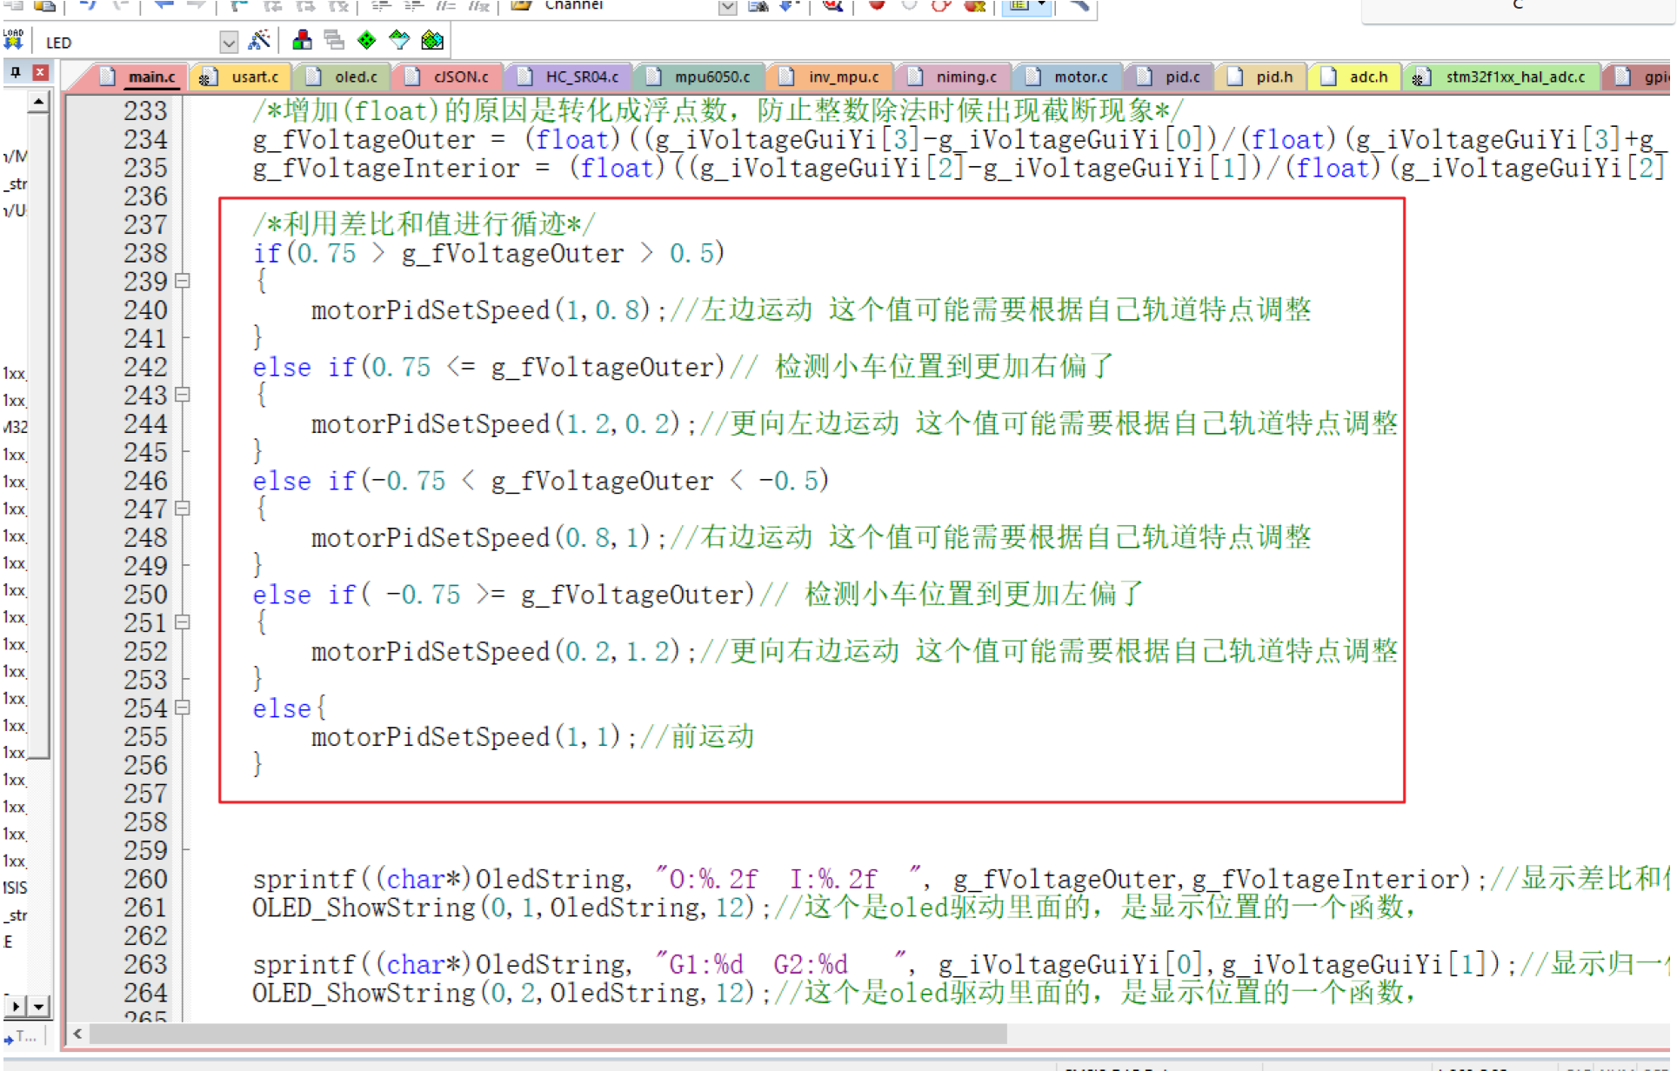Click the LOAD download-to-flash icon
The height and width of the screenshot is (1071, 1677).
click(13, 39)
